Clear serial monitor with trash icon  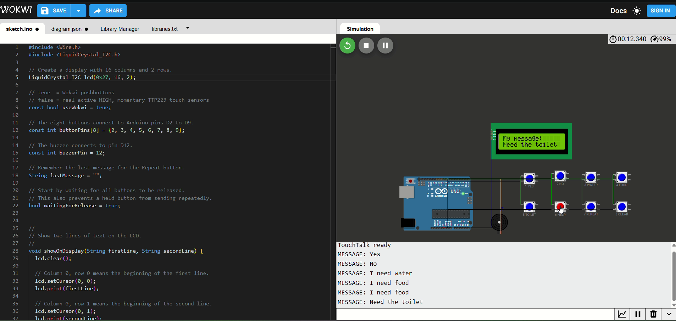(x=653, y=314)
